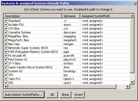Close the Systems & assigned System-Default-Paths dialog
Viewport: 138px width, 101px height.
[x=135, y=3]
